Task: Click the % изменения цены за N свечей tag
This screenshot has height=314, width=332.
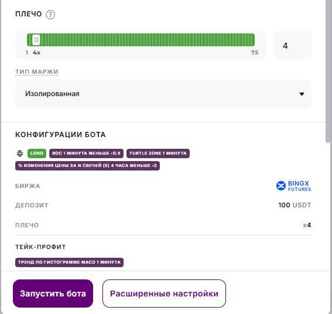Action: 87,165
